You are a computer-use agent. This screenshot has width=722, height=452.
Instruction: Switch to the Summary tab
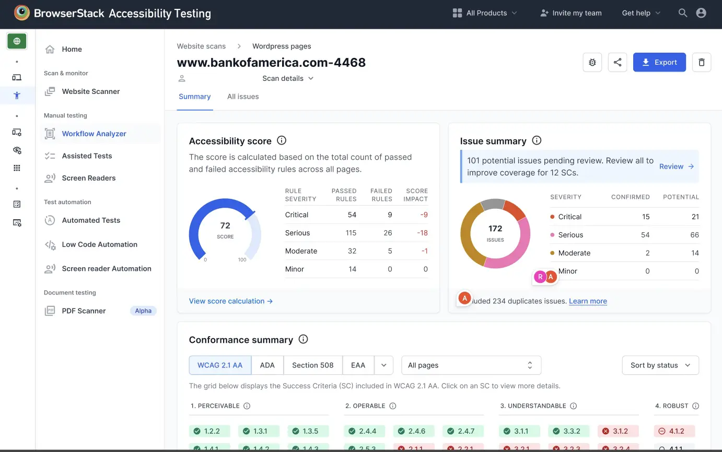[195, 97]
